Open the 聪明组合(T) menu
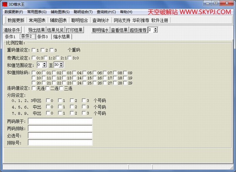Screen dimensions: 236x172 83,12
